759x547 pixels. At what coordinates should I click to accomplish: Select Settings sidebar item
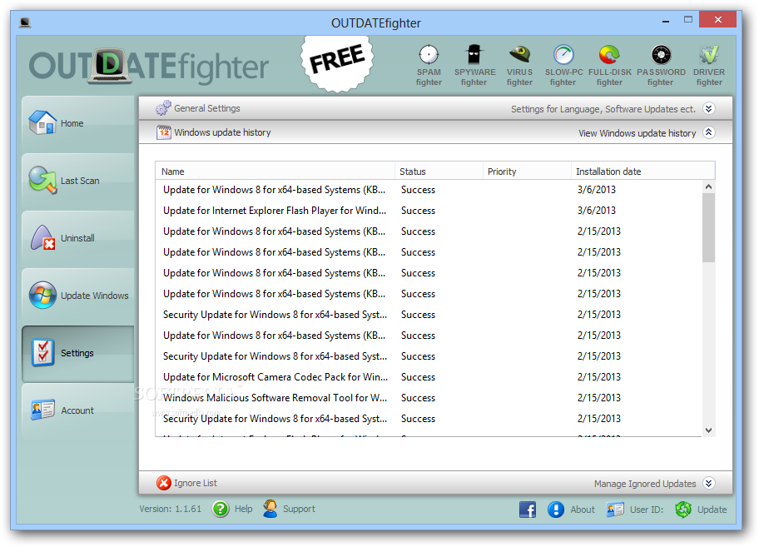(x=78, y=353)
